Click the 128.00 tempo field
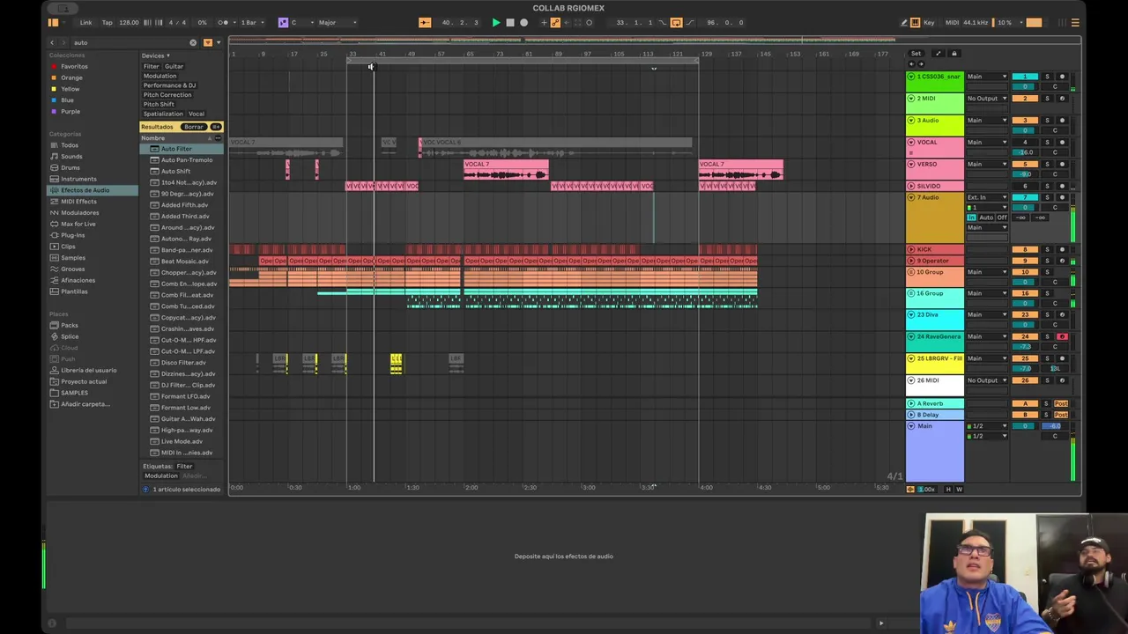The width and height of the screenshot is (1128, 634). pos(129,23)
